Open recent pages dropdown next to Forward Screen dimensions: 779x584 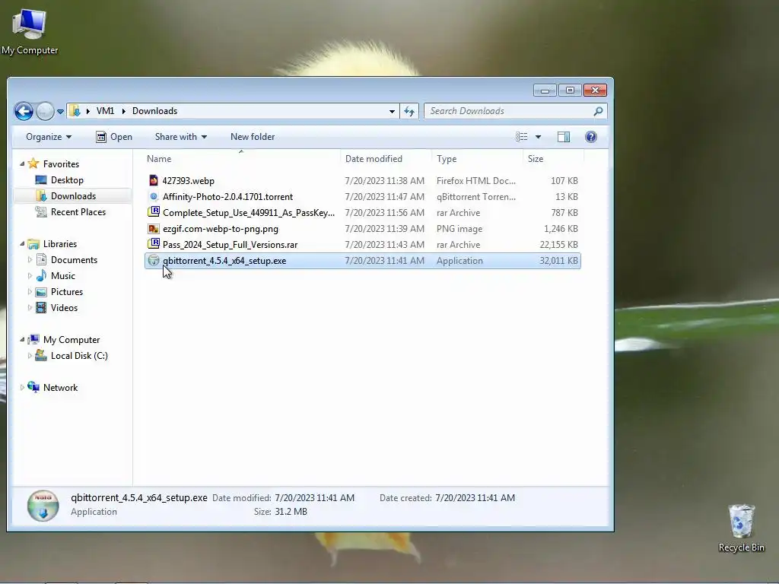[x=60, y=112]
